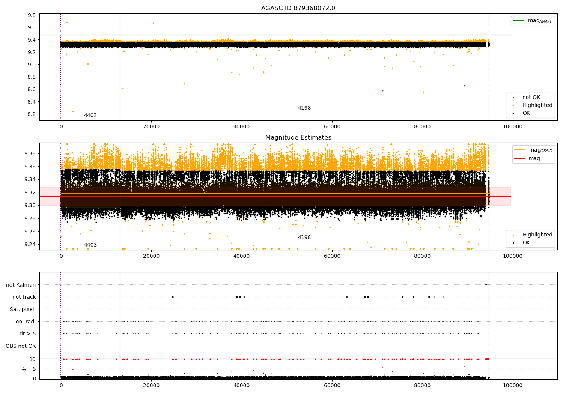Image resolution: width=563 pixels, height=394 pixels.
Task: Select 'OK' legend entry in top plot
Action: click(x=526, y=113)
